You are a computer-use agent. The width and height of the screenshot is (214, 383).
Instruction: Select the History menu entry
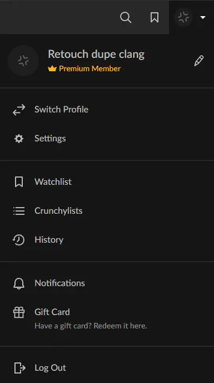[107, 240]
